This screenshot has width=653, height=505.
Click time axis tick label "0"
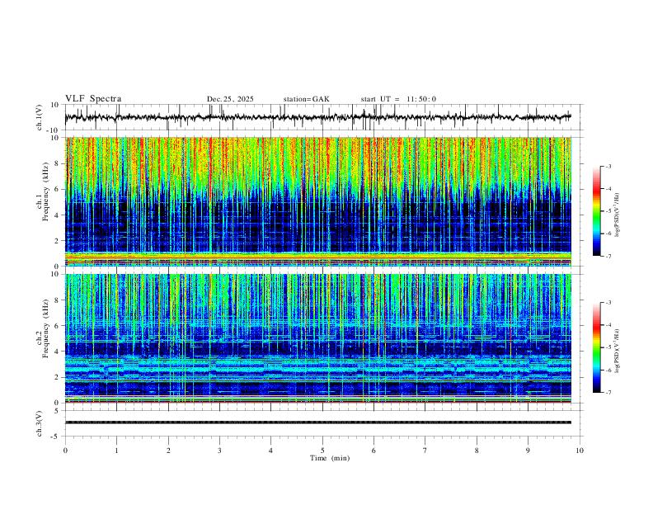tap(65, 451)
